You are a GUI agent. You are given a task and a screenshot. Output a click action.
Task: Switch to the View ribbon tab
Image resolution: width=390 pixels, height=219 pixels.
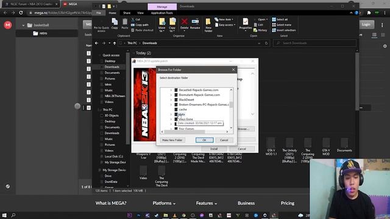140,13
